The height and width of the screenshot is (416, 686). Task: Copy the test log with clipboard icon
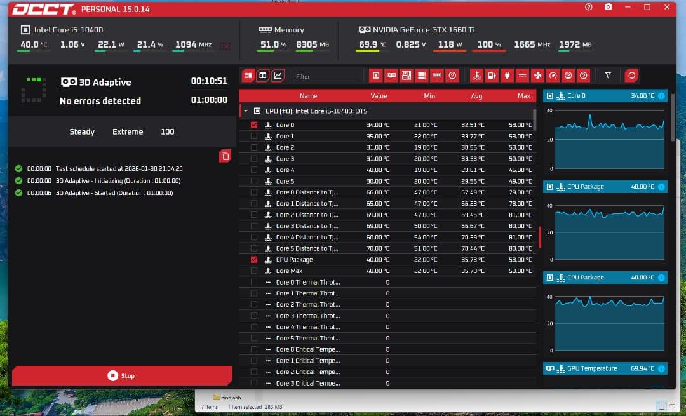tap(224, 156)
